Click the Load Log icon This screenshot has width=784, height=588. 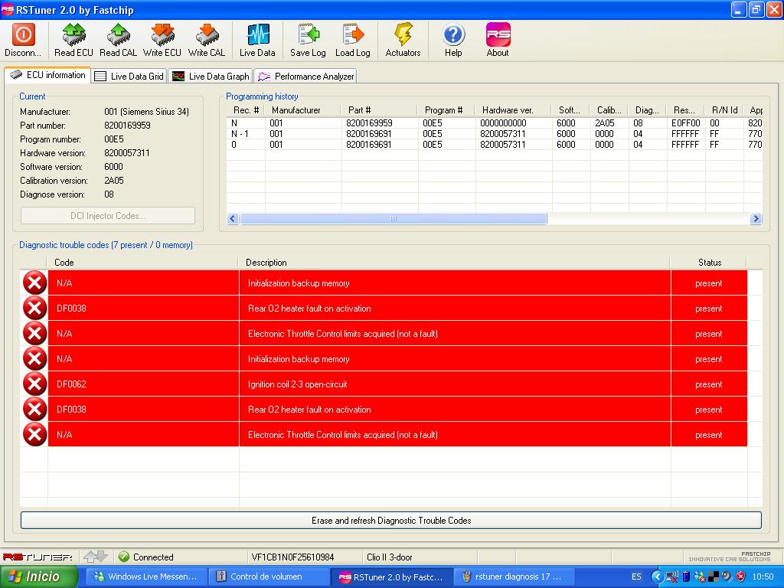pyautogui.click(x=352, y=35)
